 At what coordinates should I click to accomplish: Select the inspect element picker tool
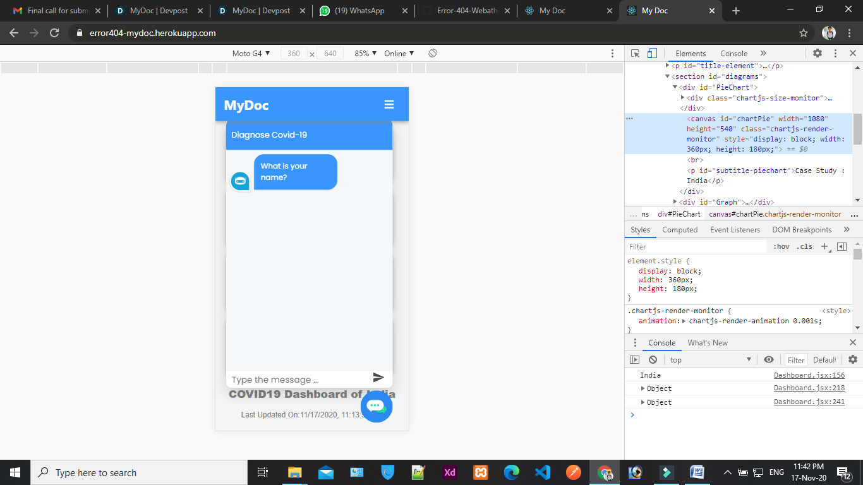tap(636, 54)
